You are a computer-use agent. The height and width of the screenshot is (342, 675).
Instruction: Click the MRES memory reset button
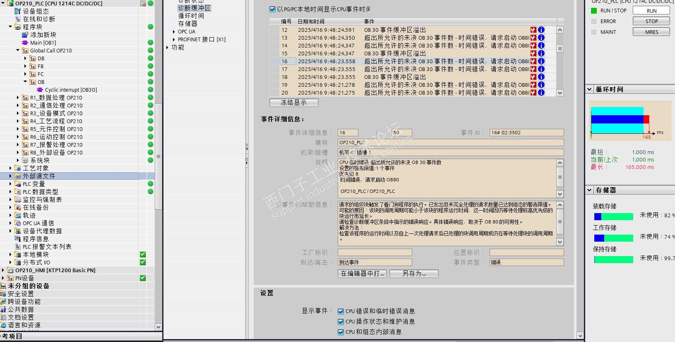[651, 32]
